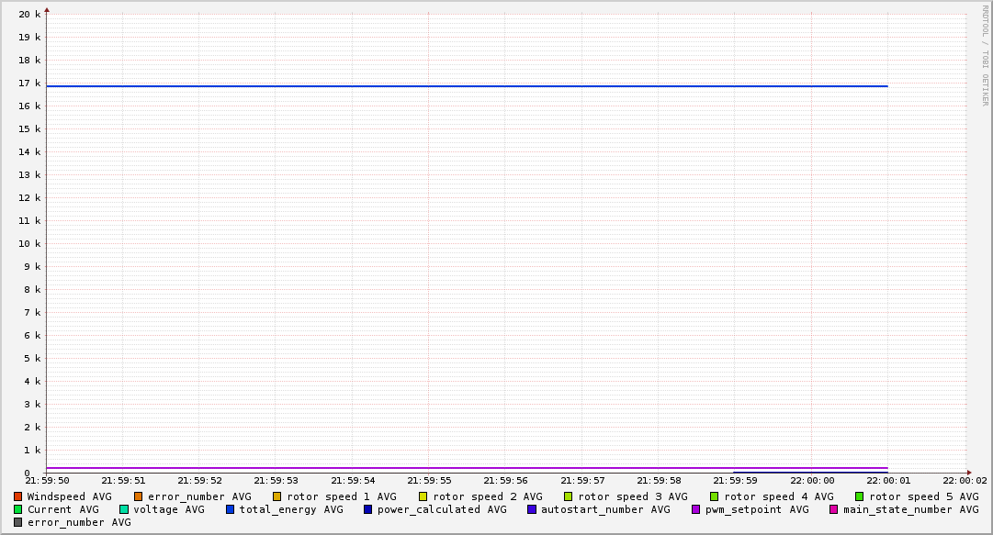Image resolution: width=993 pixels, height=535 pixels.
Task: Click the orange error_number AVG legend square
Action: pyautogui.click(x=139, y=496)
